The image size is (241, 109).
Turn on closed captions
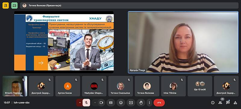111,103
